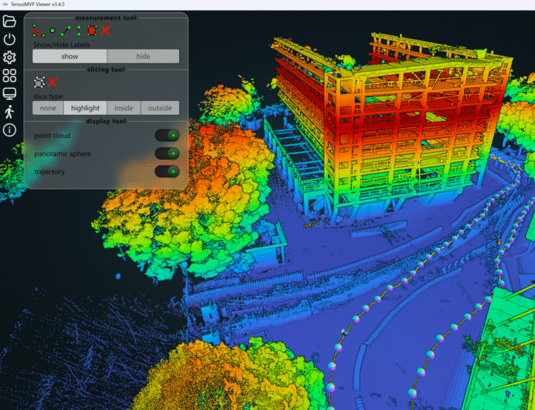This screenshot has height=410, width=535.
Task: Toggle the point cloud display switch
Action: point(167,135)
